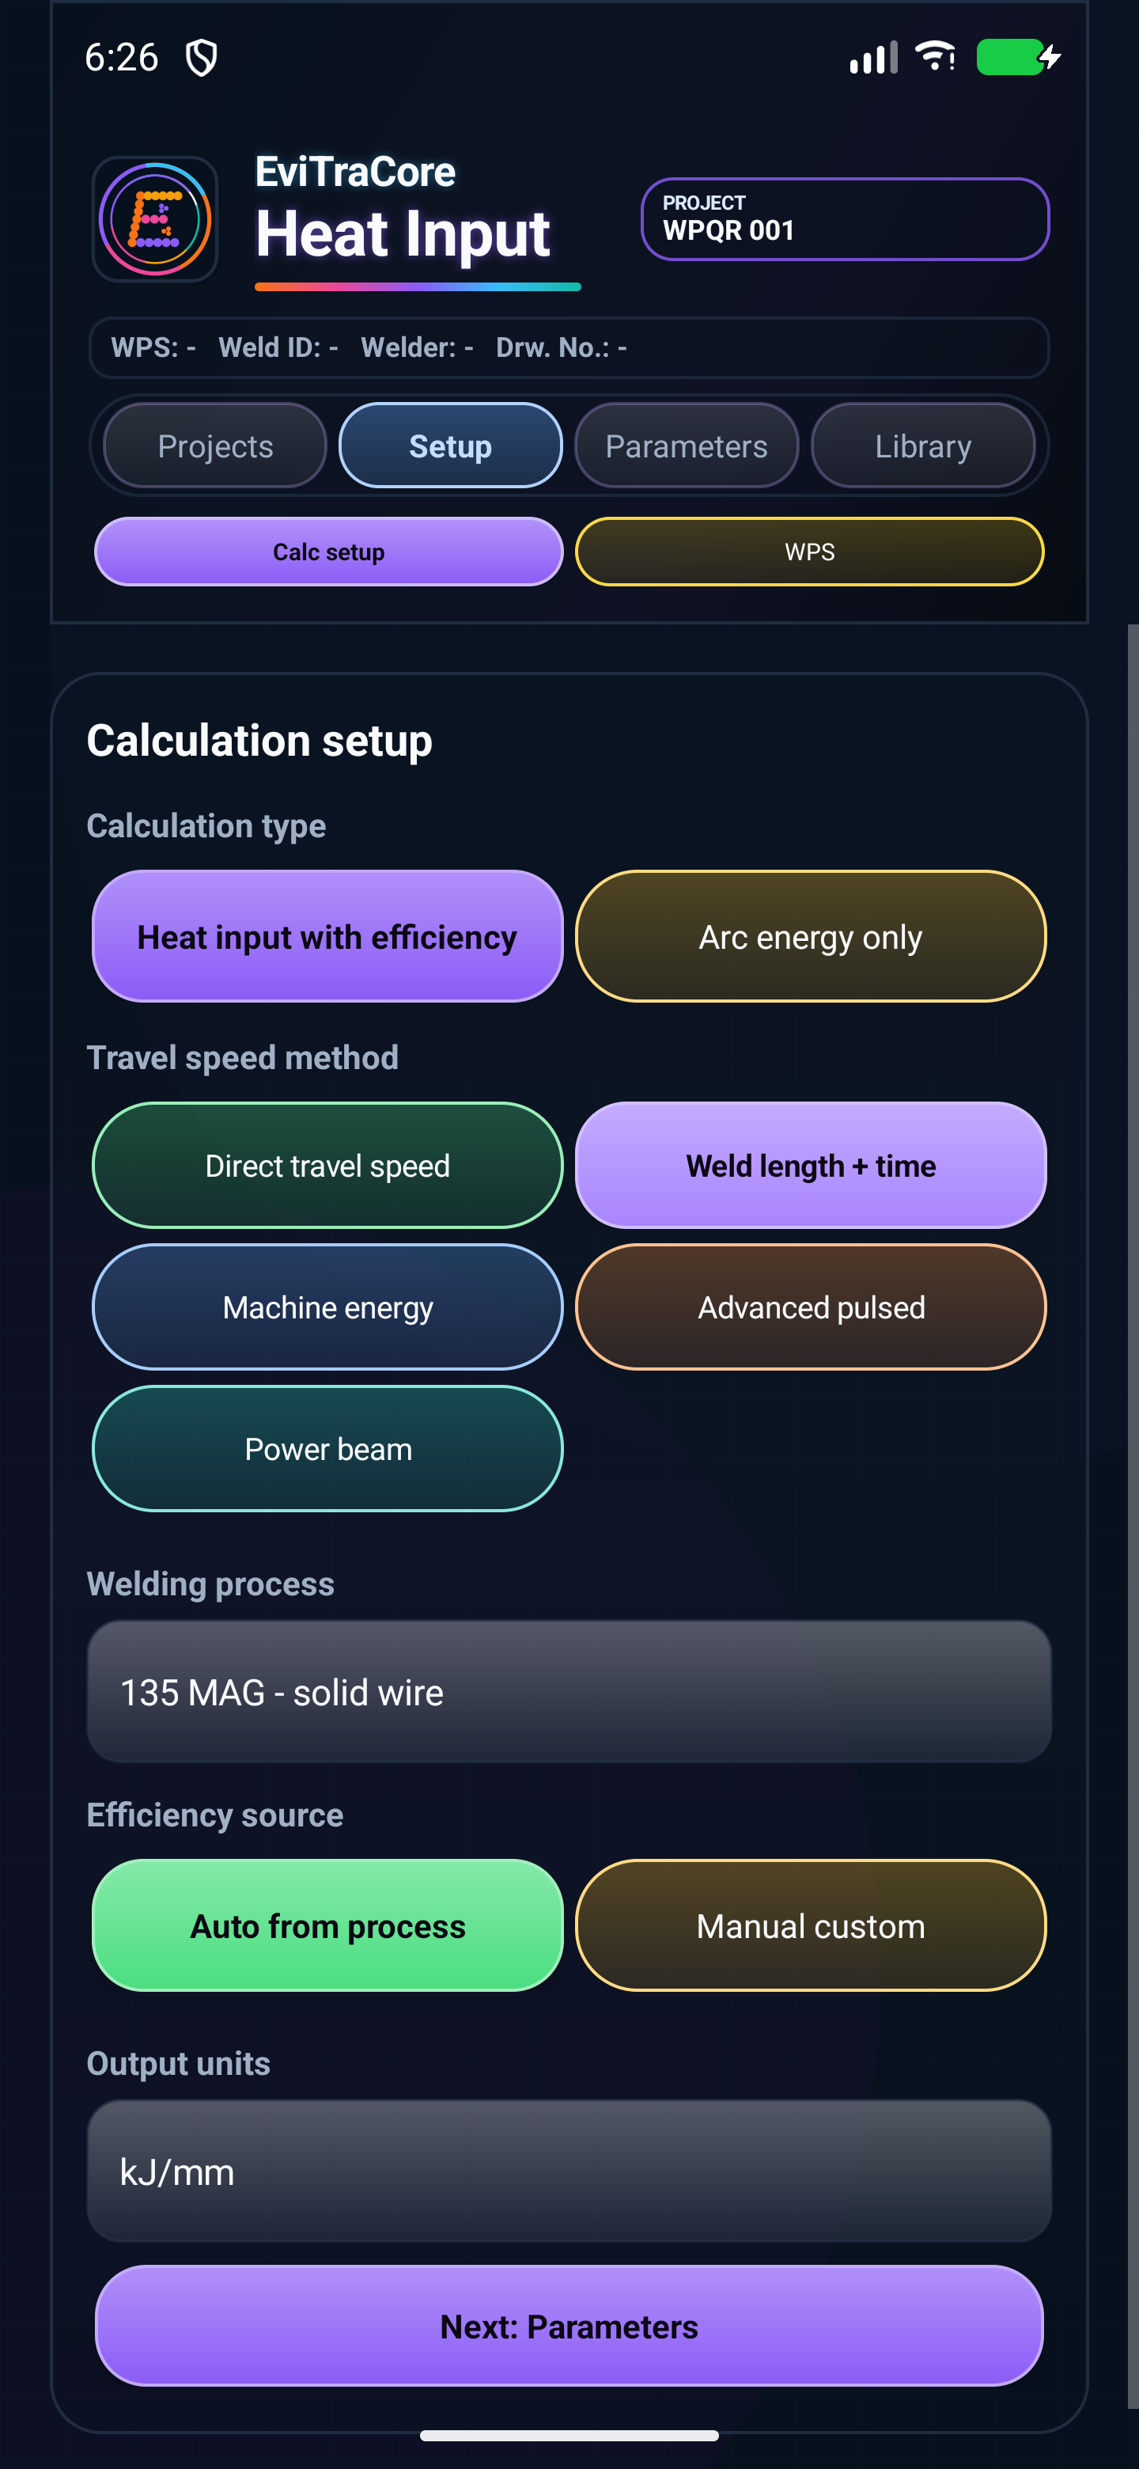Choose Arc energy only calculation type
The height and width of the screenshot is (2469, 1139).
(811, 936)
